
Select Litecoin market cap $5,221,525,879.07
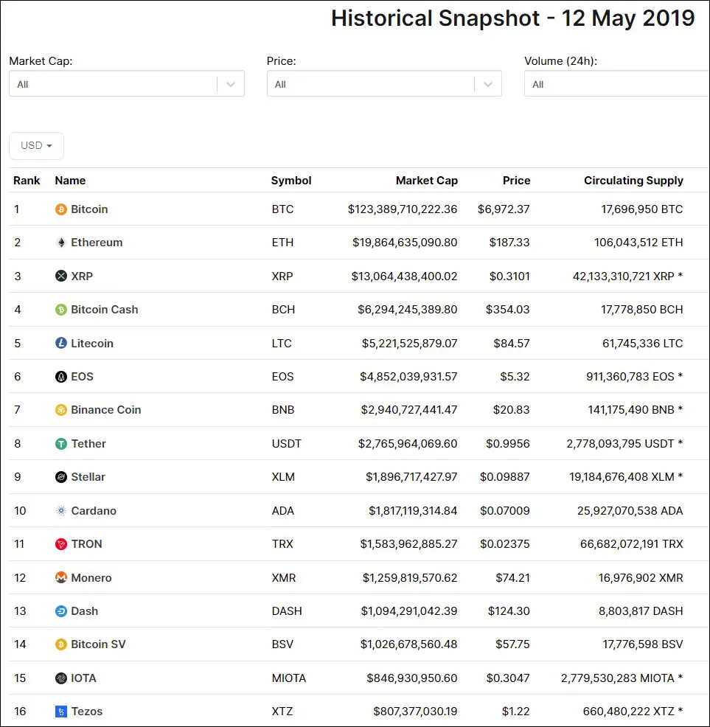409,343
